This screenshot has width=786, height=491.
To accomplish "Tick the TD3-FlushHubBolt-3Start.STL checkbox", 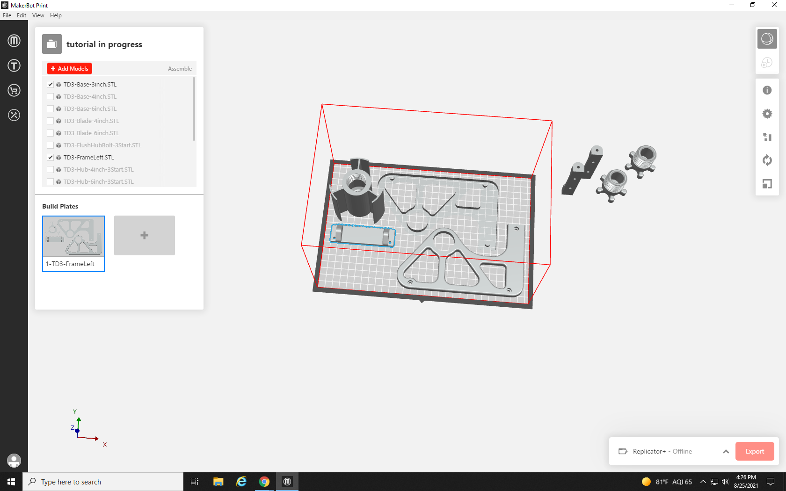I will point(50,145).
